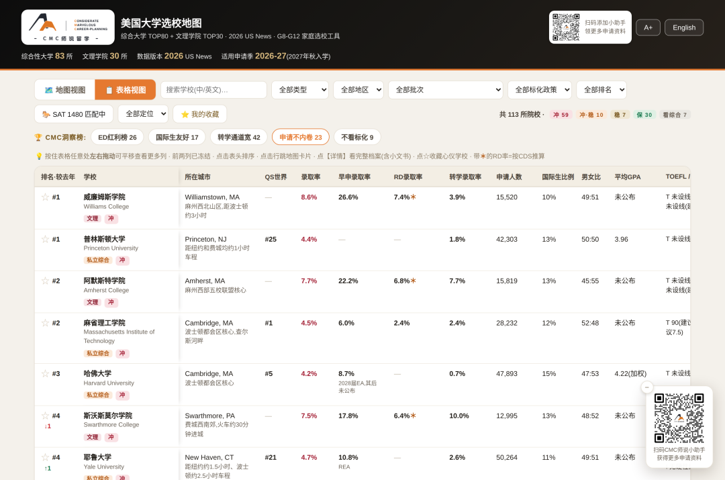Screen dimensions: 725x480
Task: Click the floating CMC assistant QR code
Action: 679,418
